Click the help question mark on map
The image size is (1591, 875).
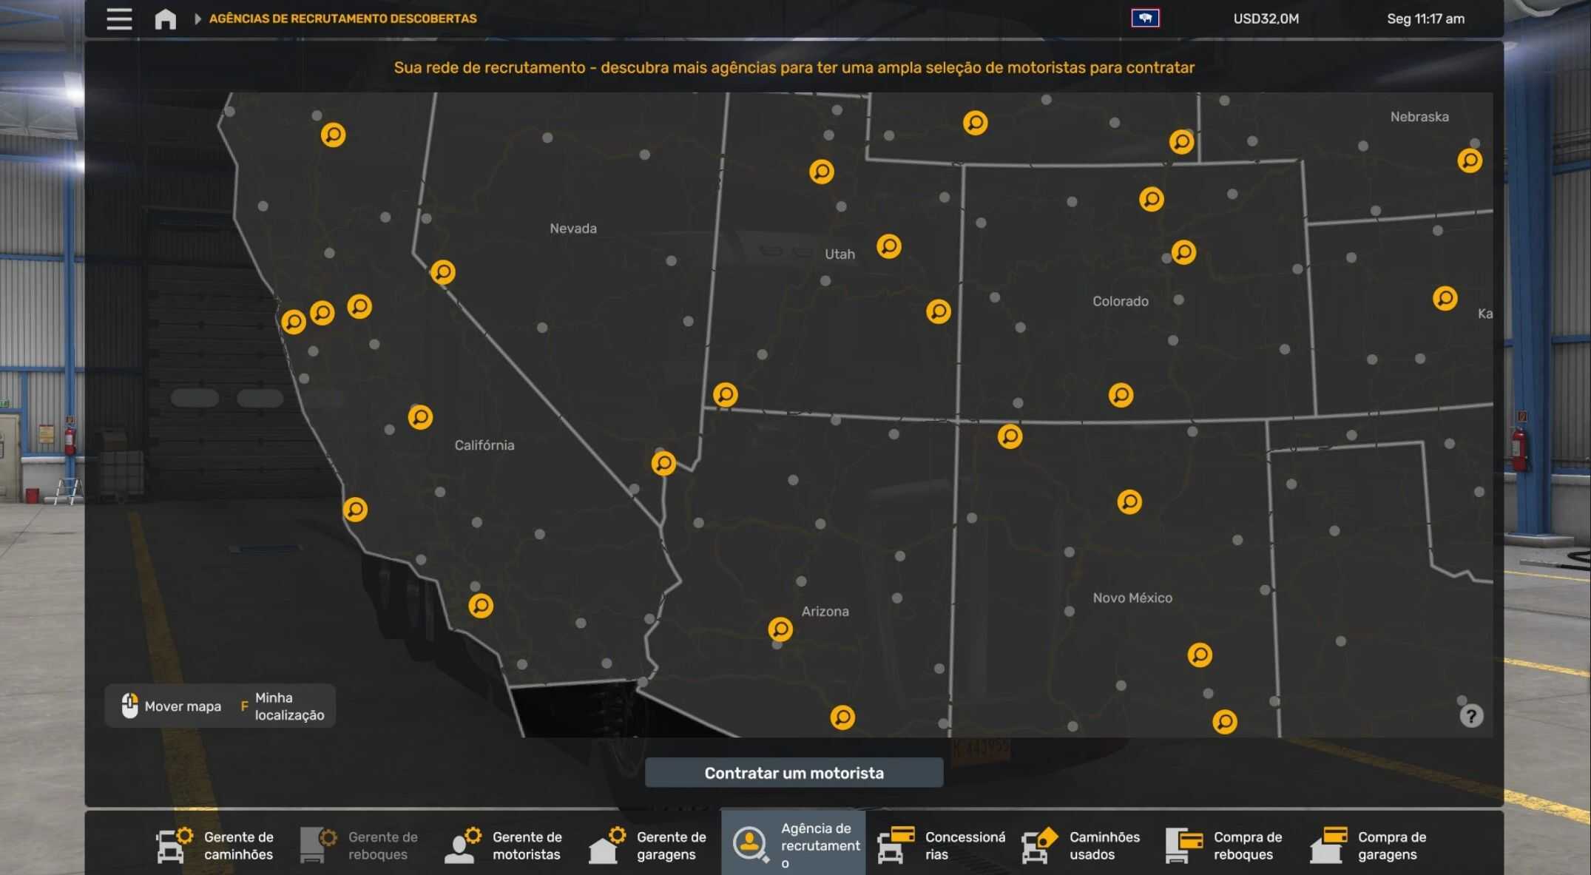coord(1470,716)
